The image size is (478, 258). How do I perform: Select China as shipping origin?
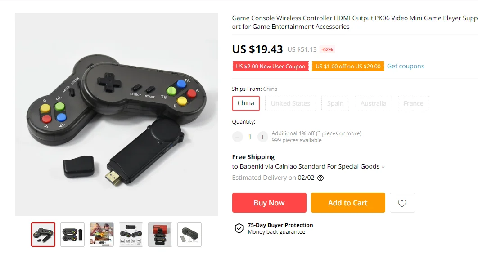[246, 103]
